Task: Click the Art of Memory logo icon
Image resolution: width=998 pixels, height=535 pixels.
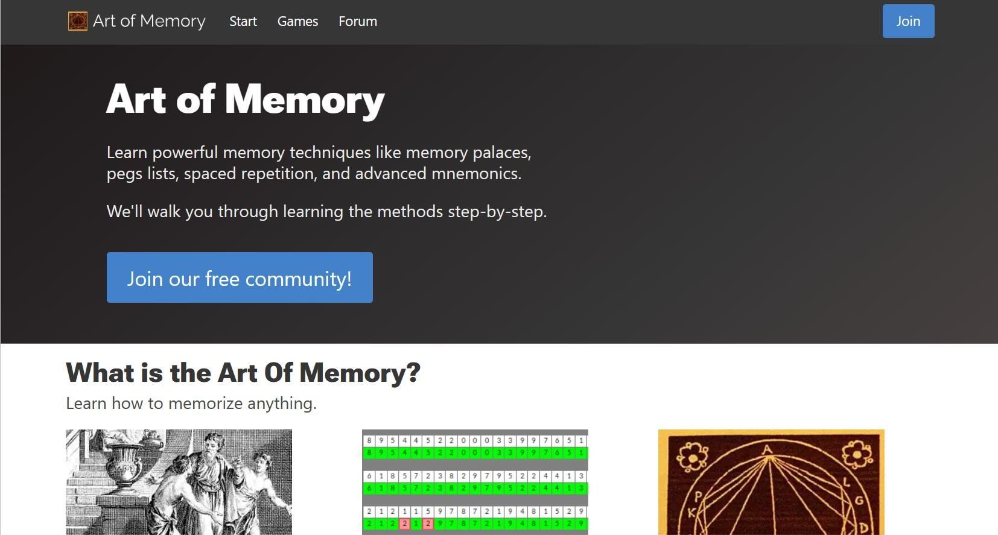Action: (x=77, y=21)
